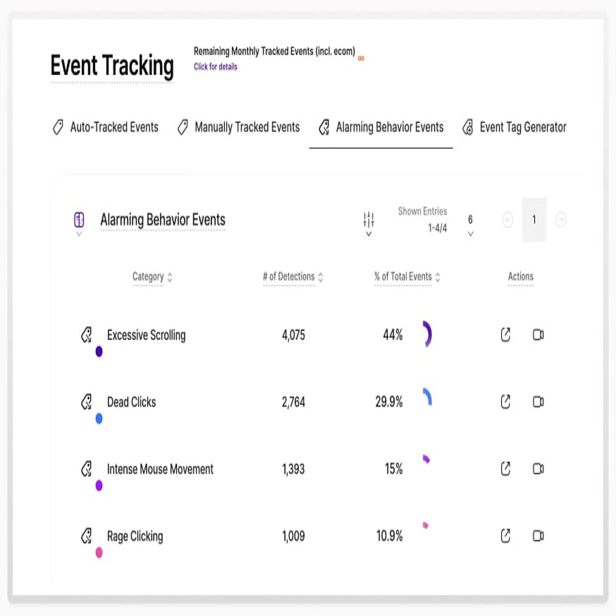Image resolution: width=616 pixels, height=616 pixels.
Task: Go to the next page of entries
Action: click(x=562, y=219)
